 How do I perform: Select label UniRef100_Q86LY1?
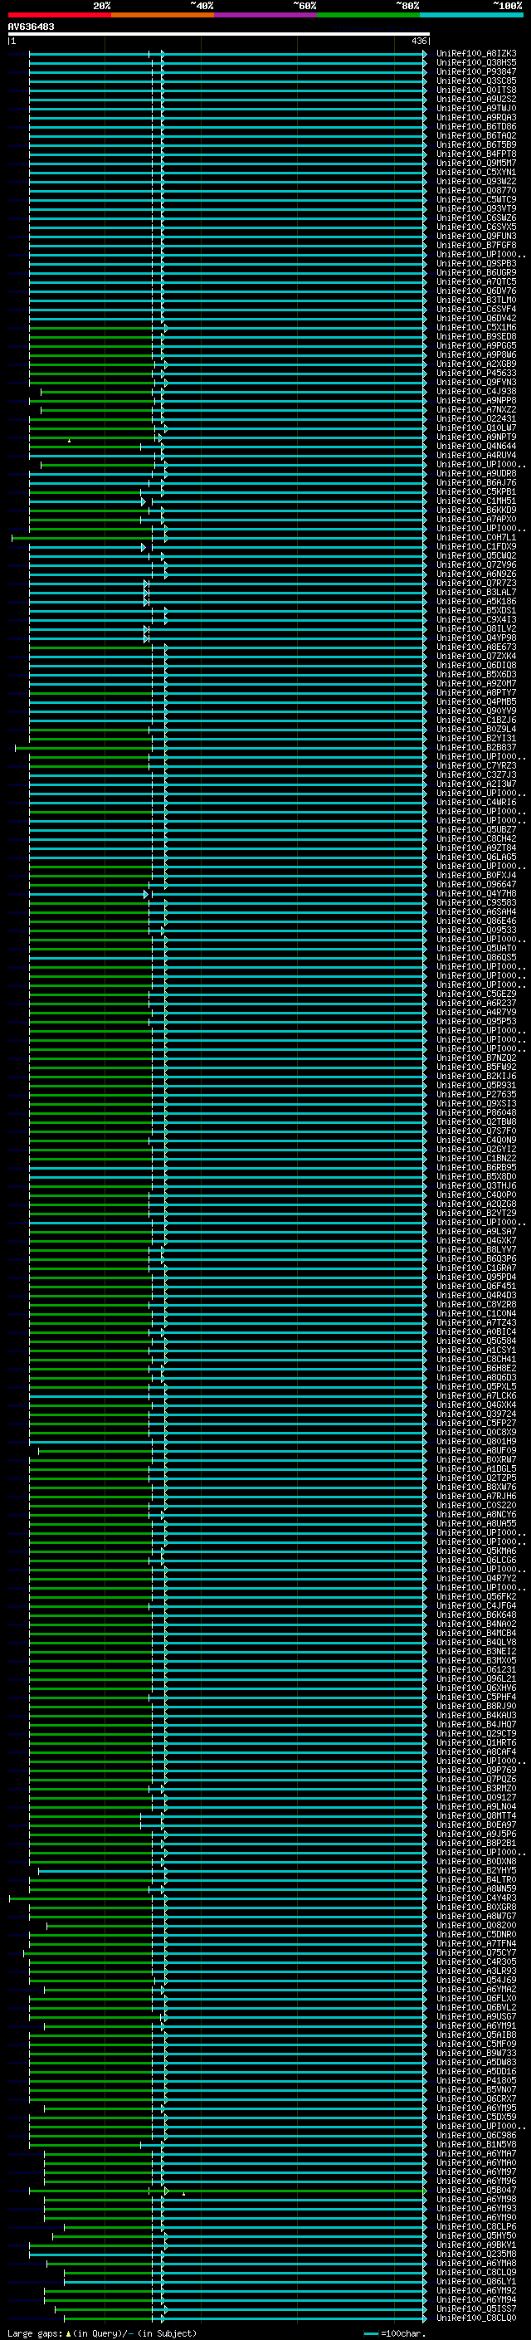pos(476,2281)
